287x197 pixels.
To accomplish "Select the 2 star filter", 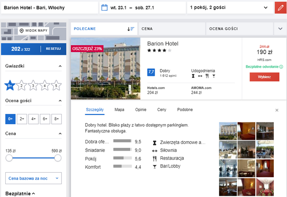I will click(22, 85).
